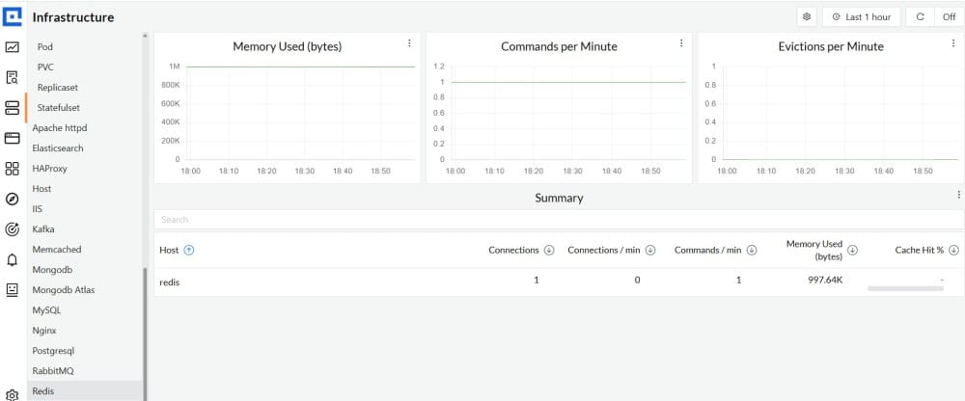The image size is (965, 401).
Task: Click the Evictions per Minute chart title
Action: pyautogui.click(x=831, y=46)
